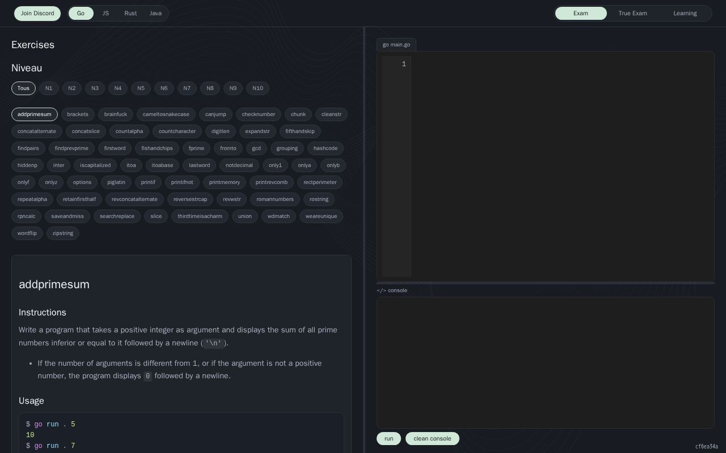Choose the revconcatalternate exercise
This screenshot has width=726, height=453.
[x=134, y=199]
